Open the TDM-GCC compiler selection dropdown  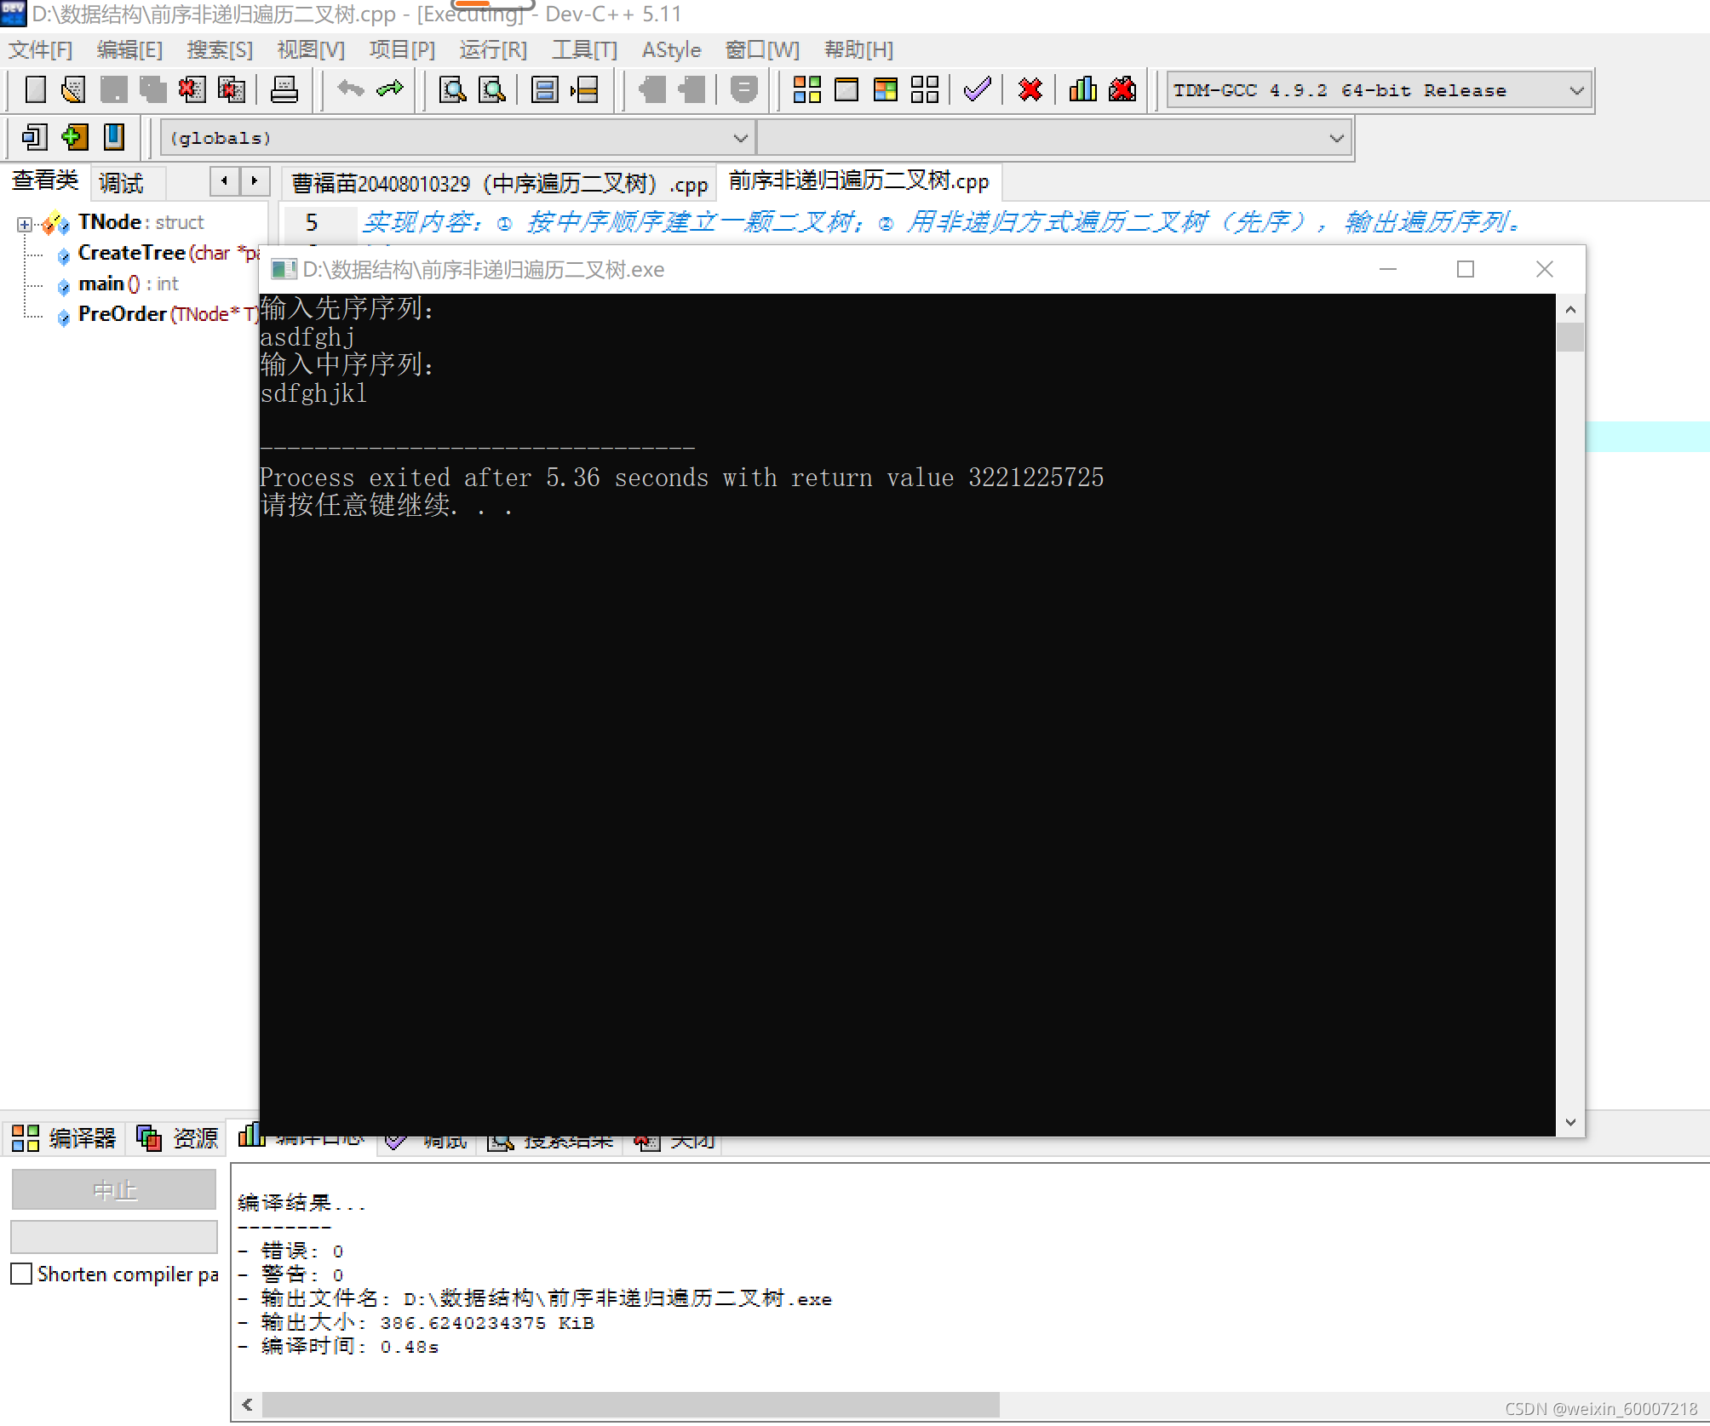[1576, 90]
